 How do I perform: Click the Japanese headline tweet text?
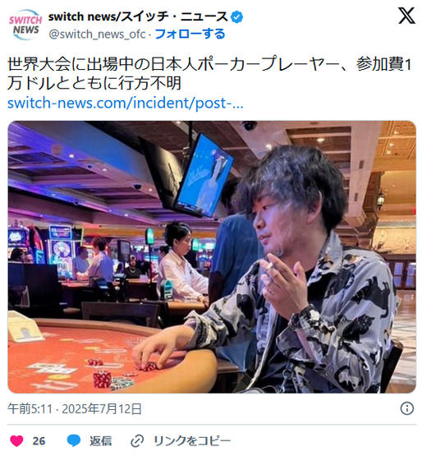(x=209, y=74)
